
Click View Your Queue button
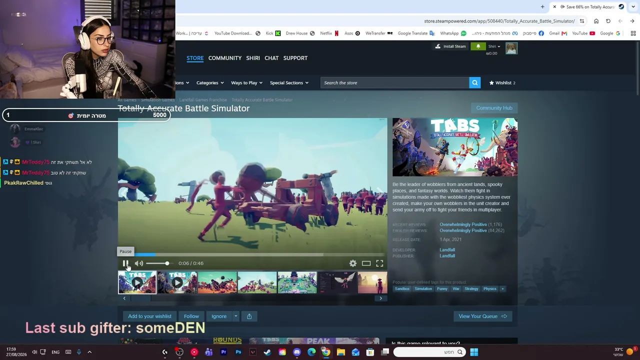pos(483,316)
